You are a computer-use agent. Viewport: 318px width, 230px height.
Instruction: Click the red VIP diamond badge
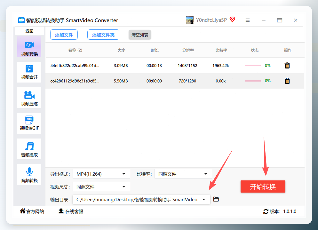click(232, 20)
